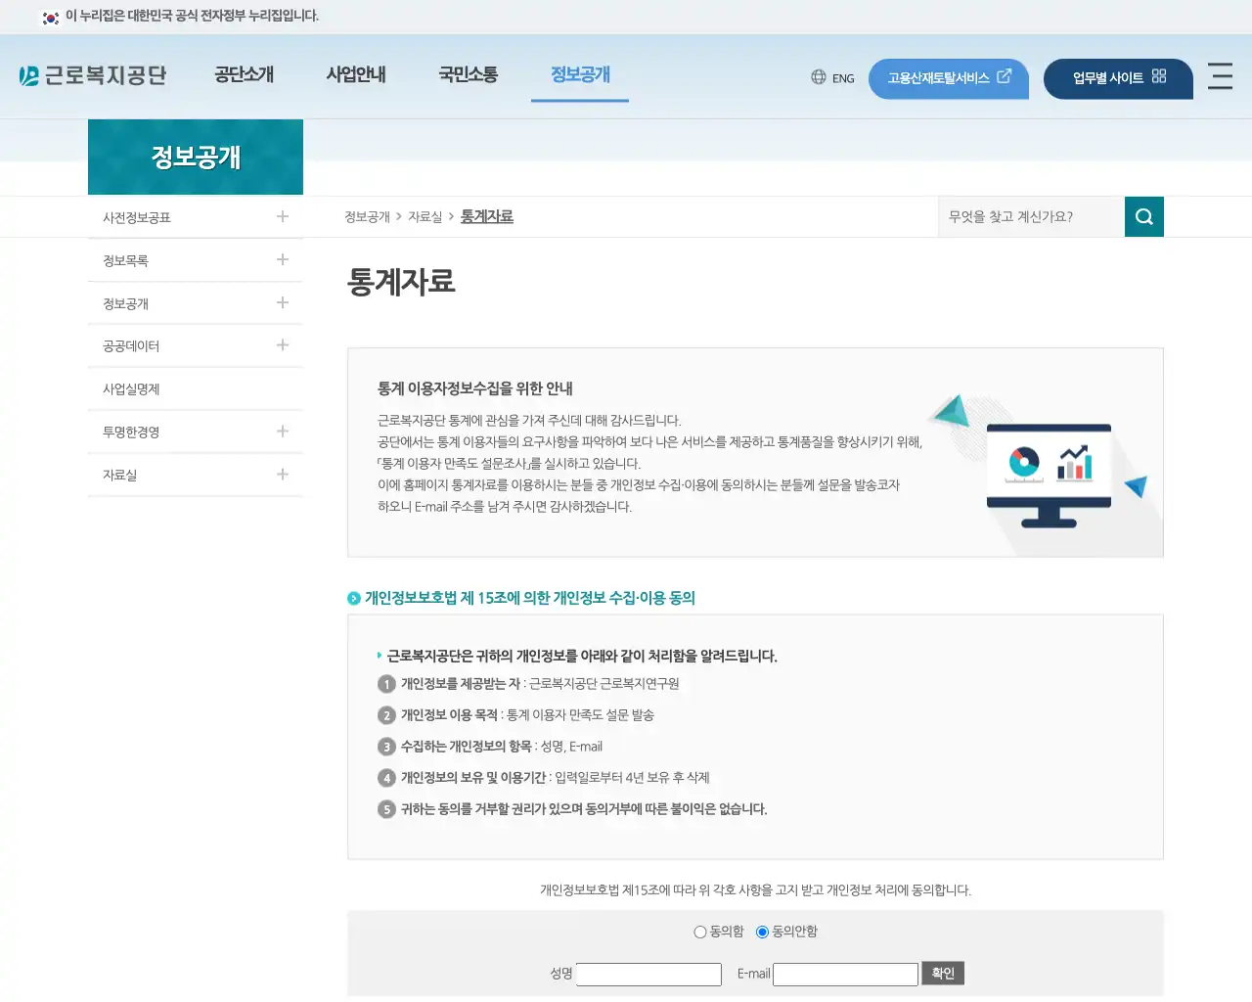Image resolution: width=1252 pixels, height=1002 pixels.
Task: Click the 확인 submit button
Action: point(942,973)
